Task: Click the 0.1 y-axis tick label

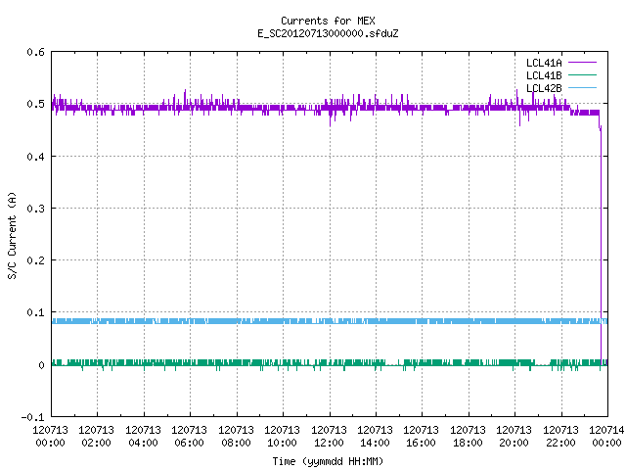Action: 35,312
